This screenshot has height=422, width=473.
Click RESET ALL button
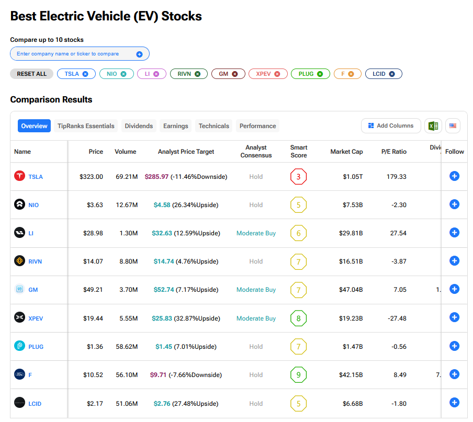click(32, 74)
